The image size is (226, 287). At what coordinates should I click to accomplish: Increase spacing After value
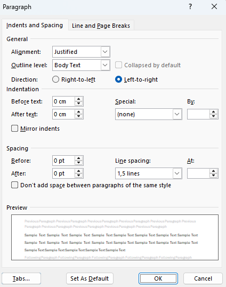pyautogui.click(x=79, y=171)
